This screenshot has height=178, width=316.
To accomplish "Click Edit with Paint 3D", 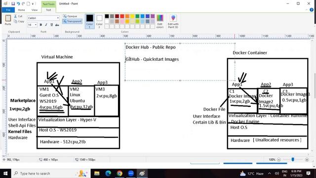I will click(173, 21).
